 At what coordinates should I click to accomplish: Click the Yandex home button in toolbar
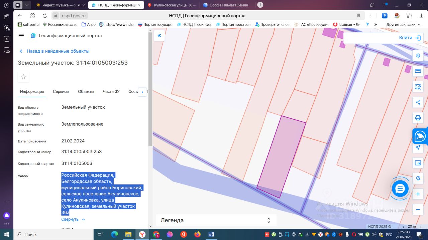(32, 16)
